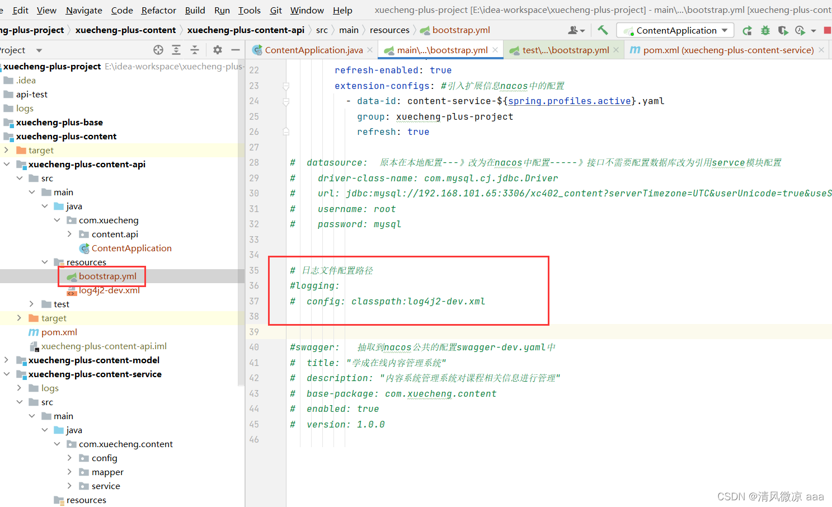Open the Tools menu
Image resolution: width=832 pixels, height=507 pixels.
point(249,10)
